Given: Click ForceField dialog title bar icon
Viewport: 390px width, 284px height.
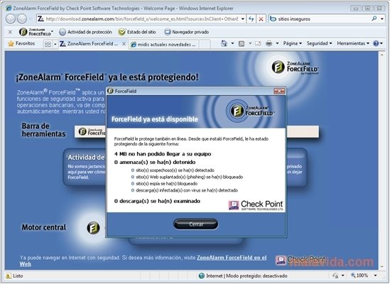Looking at the screenshot, I should pyautogui.click(x=110, y=91).
